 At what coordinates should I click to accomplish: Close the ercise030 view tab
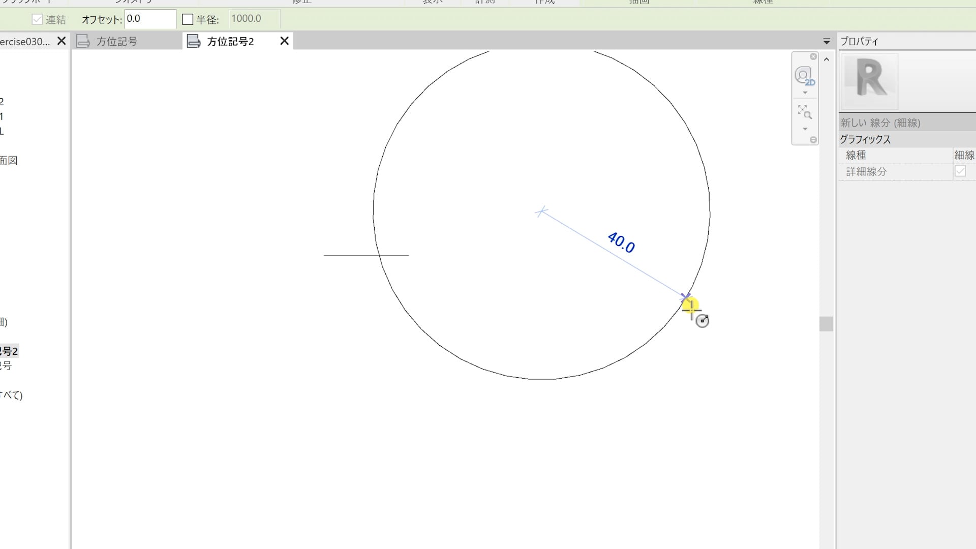tap(62, 41)
